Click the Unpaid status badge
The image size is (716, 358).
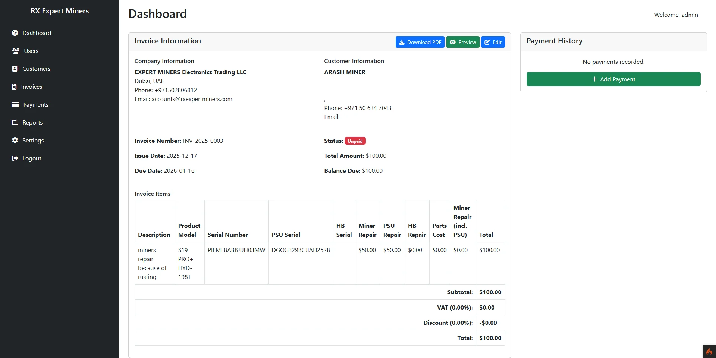(x=355, y=141)
